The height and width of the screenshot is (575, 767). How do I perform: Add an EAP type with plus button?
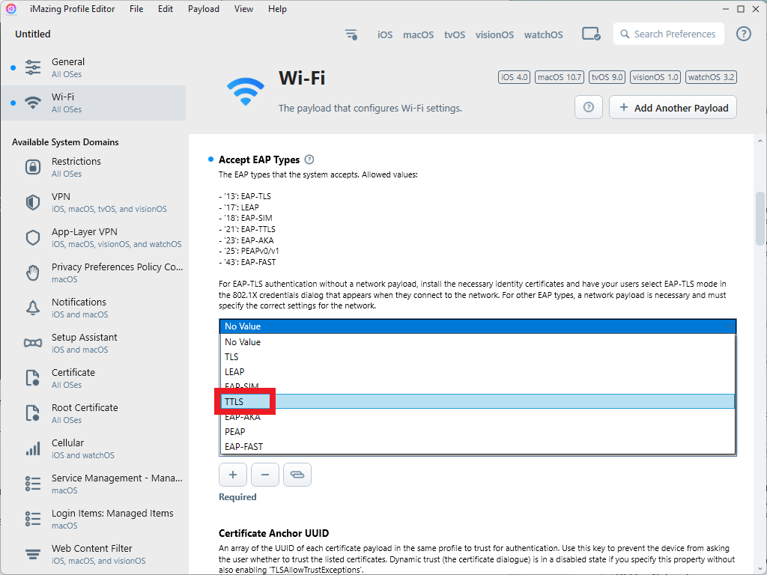click(233, 475)
